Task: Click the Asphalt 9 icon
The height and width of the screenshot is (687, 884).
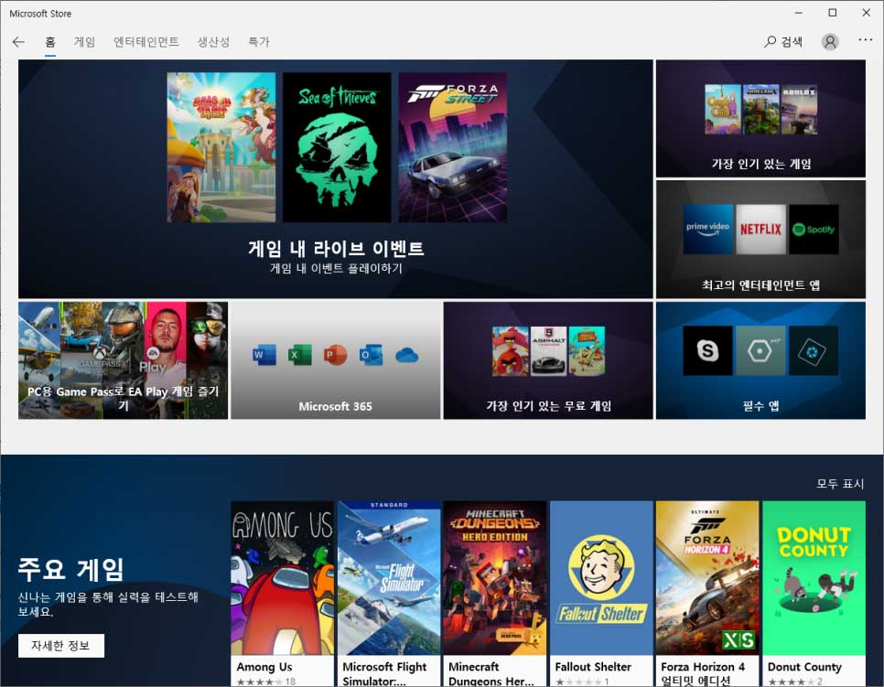Action: 548,350
